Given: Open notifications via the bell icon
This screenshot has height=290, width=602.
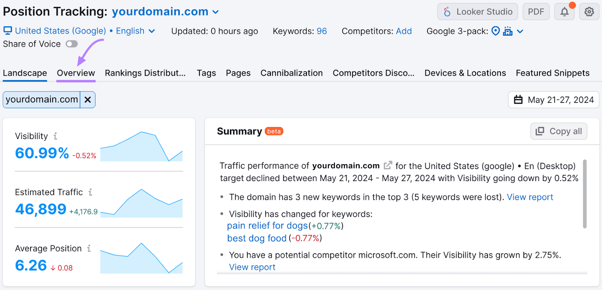Looking at the screenshot, I should (564, 12).
